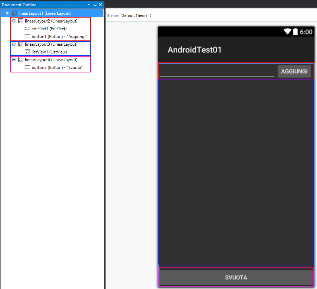Click the SVUOTA button in preview
The height and width of the screenshot is (289, 317).
pos(236,277)
